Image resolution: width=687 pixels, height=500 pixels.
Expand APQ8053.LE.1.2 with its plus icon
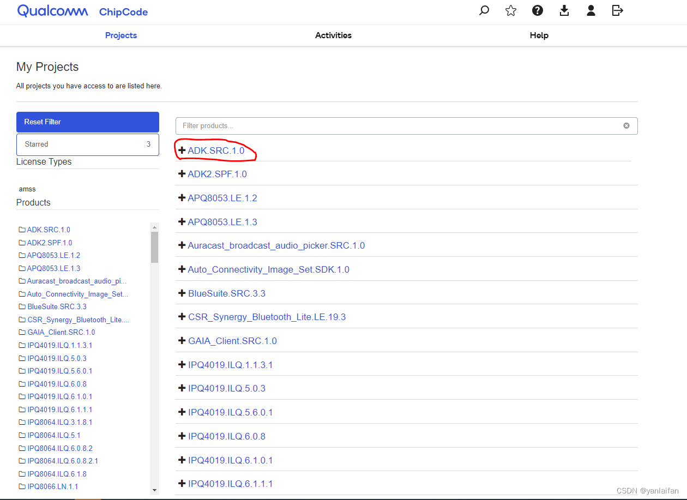(182, 198)
